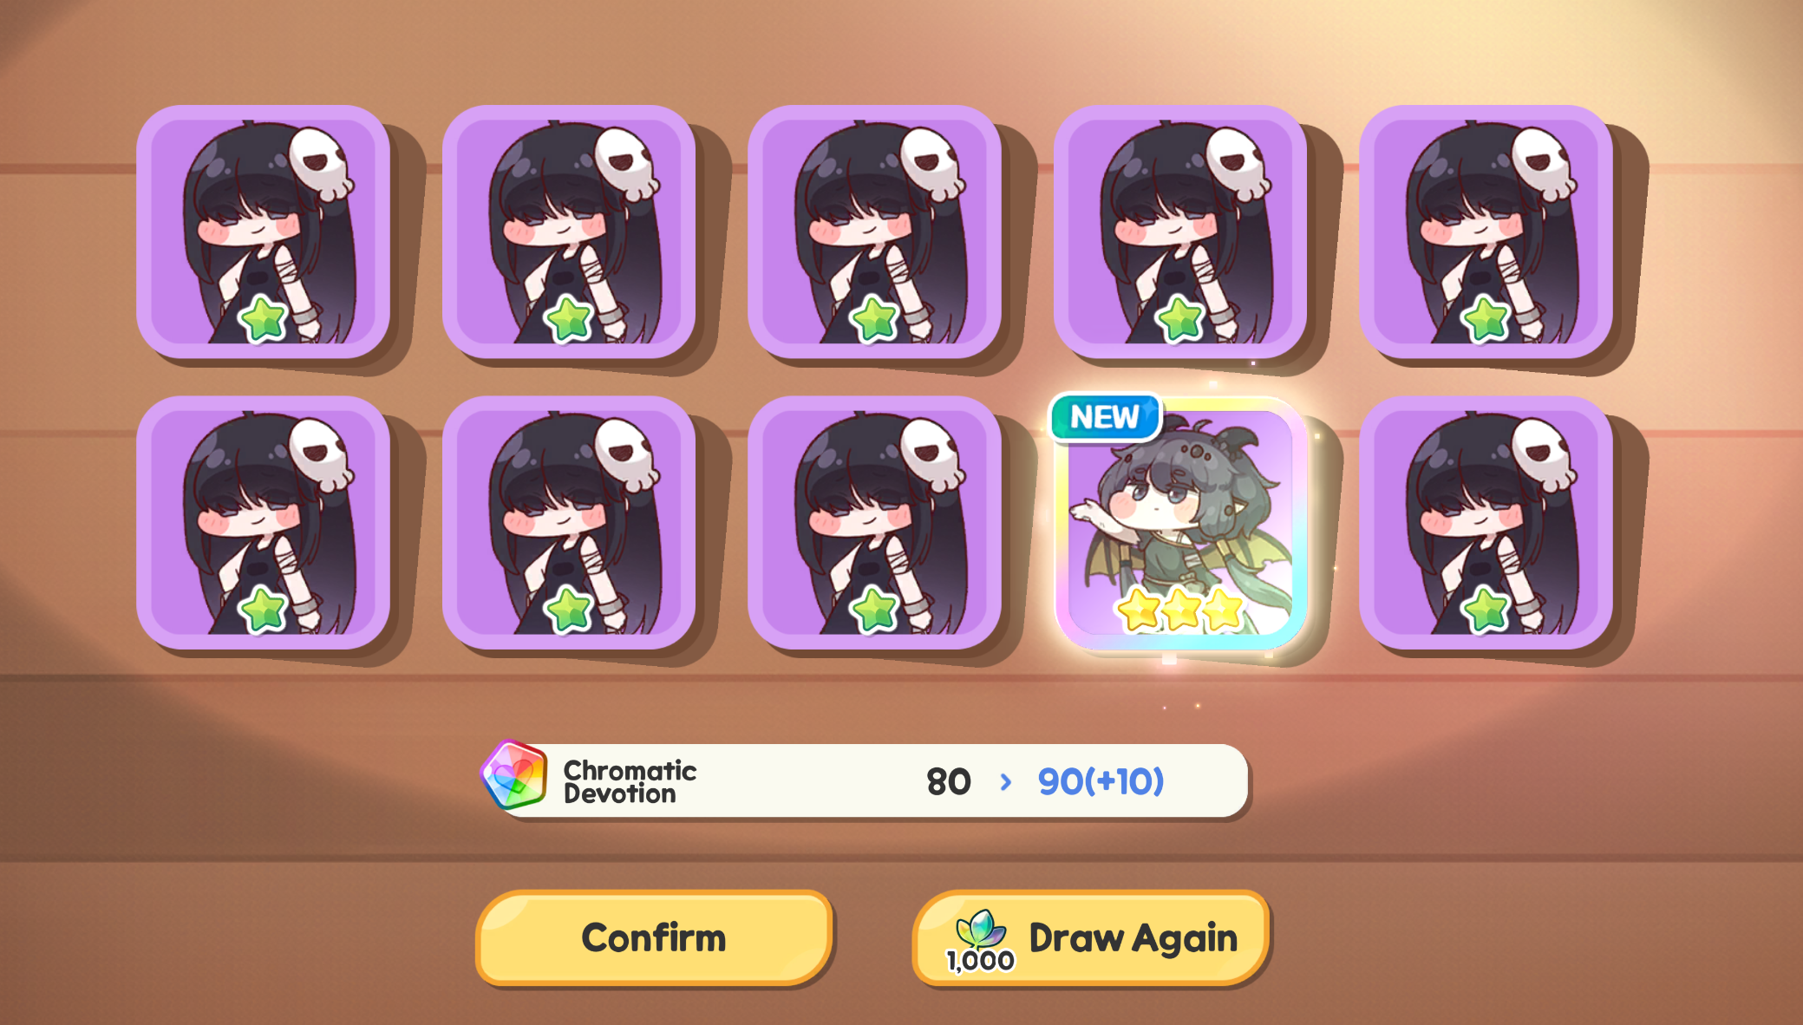Image resolution: width=1803 pixels, height=1025 pixels.
Task: Select first skull-girl card in top row
Action: click(263, 232)
